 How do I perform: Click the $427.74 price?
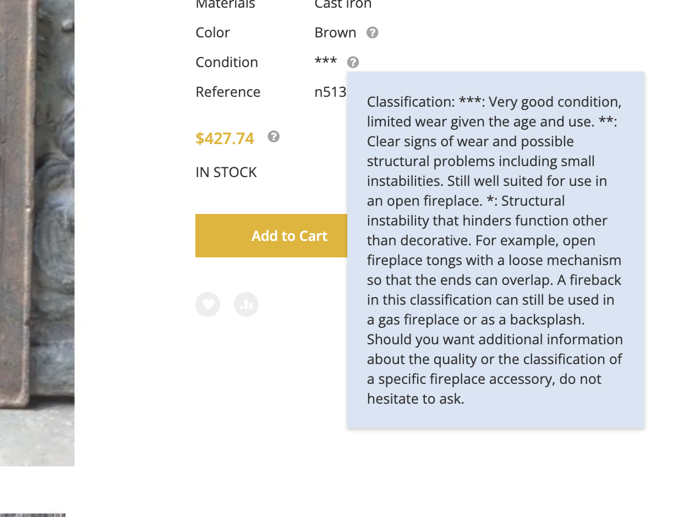225,138
